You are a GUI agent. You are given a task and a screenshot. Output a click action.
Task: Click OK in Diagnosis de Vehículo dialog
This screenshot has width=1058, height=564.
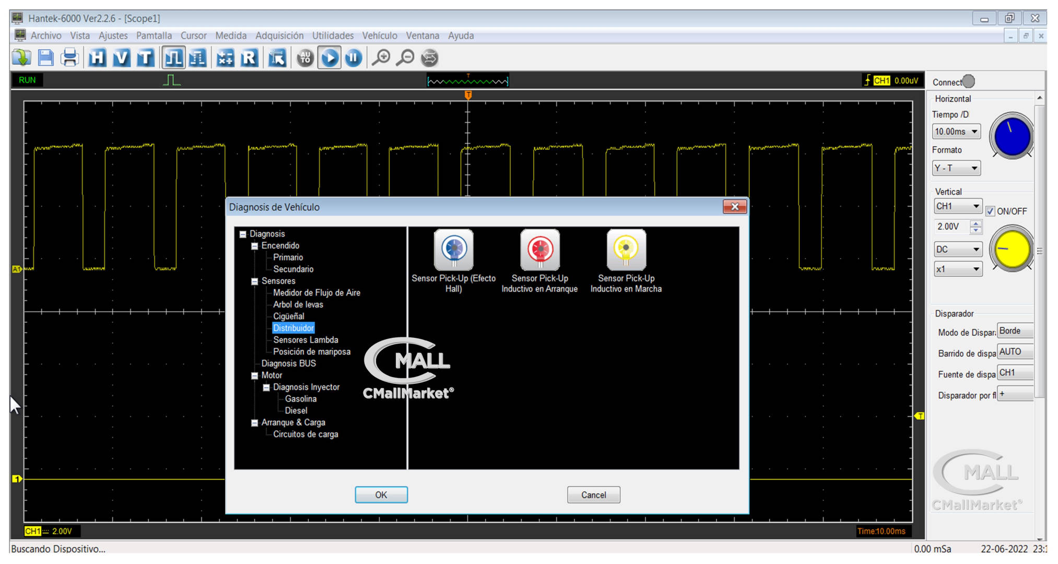click(381, 495)
